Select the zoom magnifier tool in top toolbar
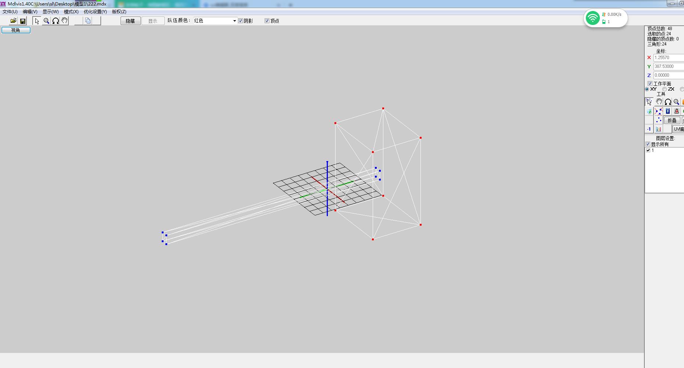684x368 pixels. (x=46, y=21)
